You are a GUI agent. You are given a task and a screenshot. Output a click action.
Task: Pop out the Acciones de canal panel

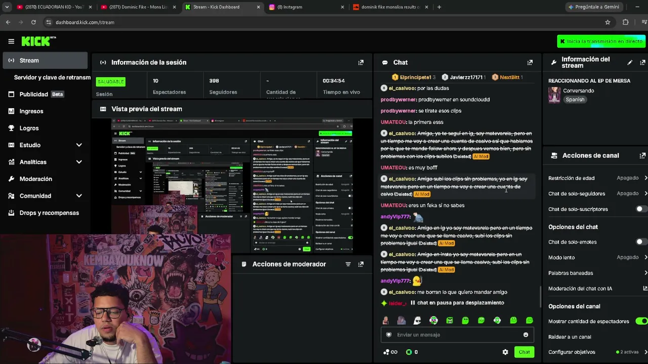click(643, 155)
